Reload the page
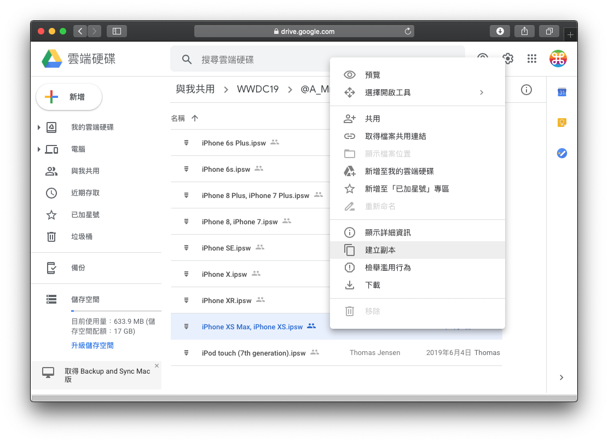The image size is (608, 442). pyautogui.click(x=408, y=31)
